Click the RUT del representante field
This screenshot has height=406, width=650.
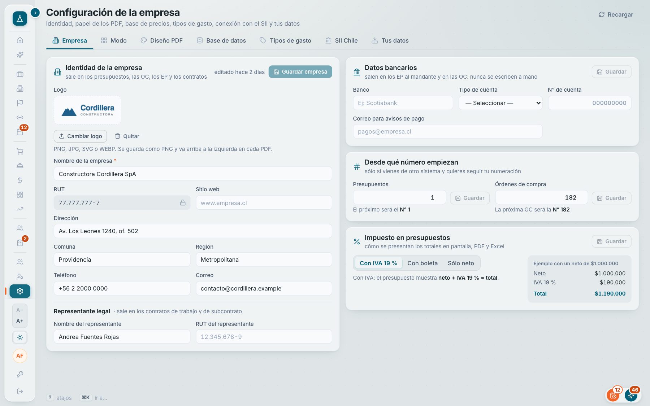click(x=264, y=337)
